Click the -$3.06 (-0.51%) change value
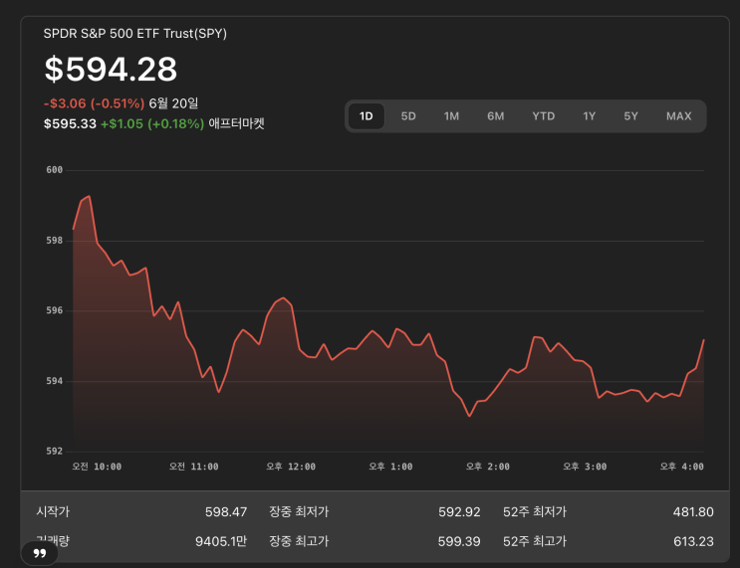The height and width of the screenshot is (568, 740). pyautogui.click(x=94, y=103)
